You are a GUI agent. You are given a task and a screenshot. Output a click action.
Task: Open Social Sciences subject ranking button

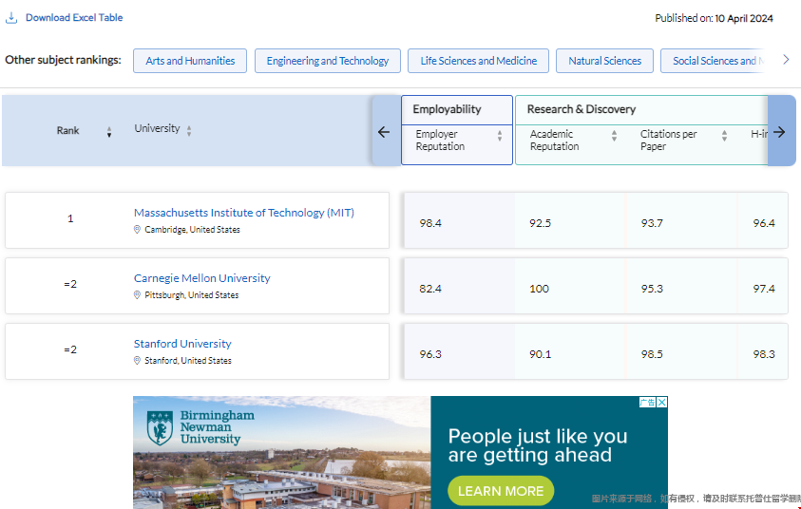[x=713, y=61]
